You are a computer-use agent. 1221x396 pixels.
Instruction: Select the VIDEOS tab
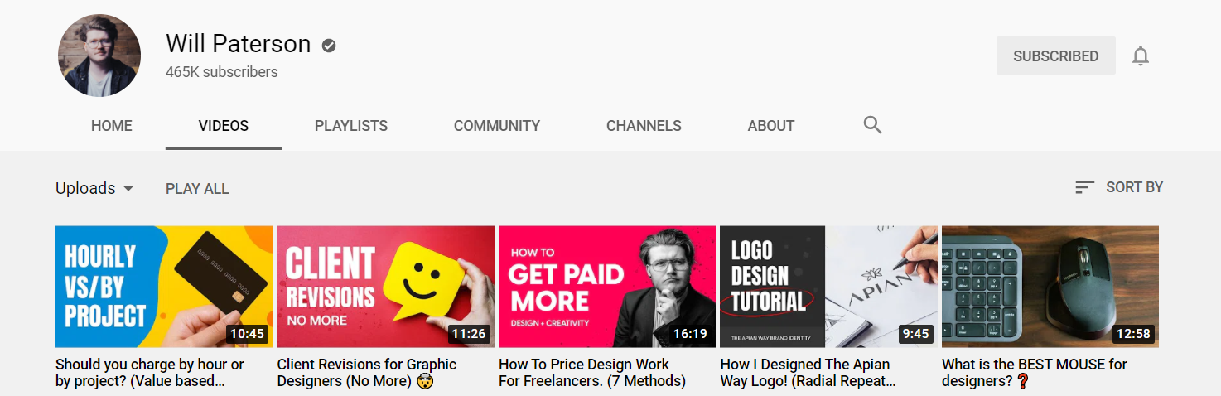pos(224,126)
